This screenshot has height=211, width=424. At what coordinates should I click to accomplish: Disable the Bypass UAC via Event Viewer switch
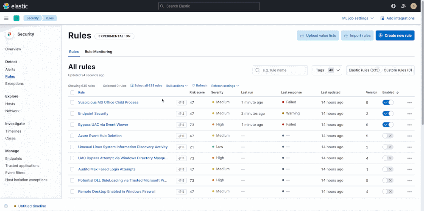pyautogui.click(x=388, y=125)
